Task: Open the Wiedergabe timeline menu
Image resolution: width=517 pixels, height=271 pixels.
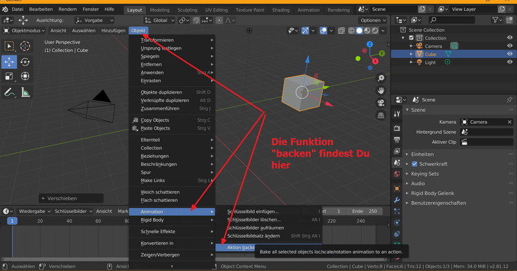Action: (x=34, y=211)
